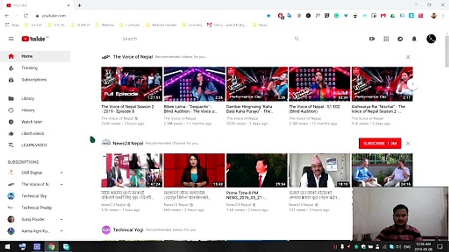Open the Windows action center icon
Viewport: 449px width, 252px height.
click(440, 247)
